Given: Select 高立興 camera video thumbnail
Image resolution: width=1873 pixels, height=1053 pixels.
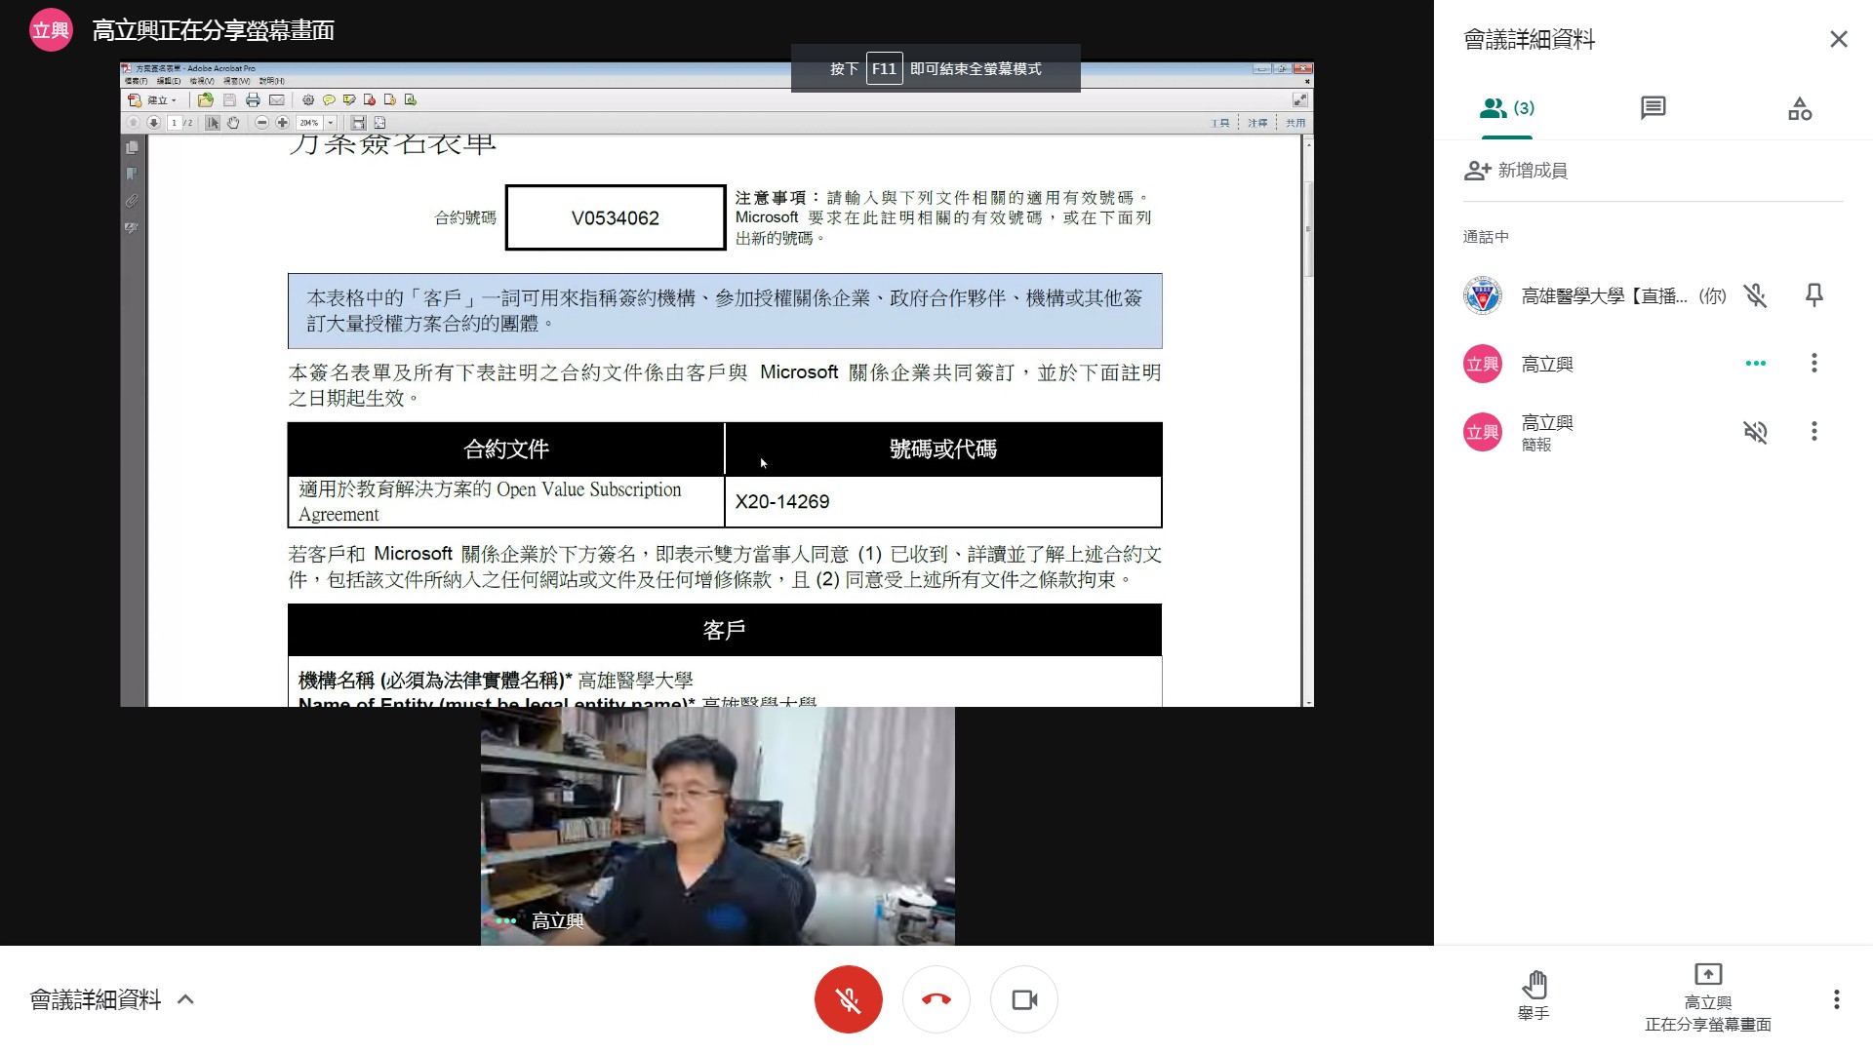Looking at the screenshot, I should coord(717,826).
